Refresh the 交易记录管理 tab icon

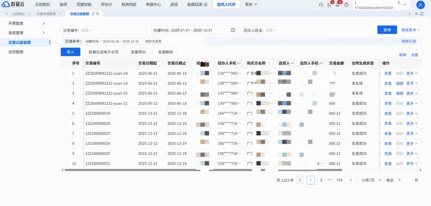93,13
